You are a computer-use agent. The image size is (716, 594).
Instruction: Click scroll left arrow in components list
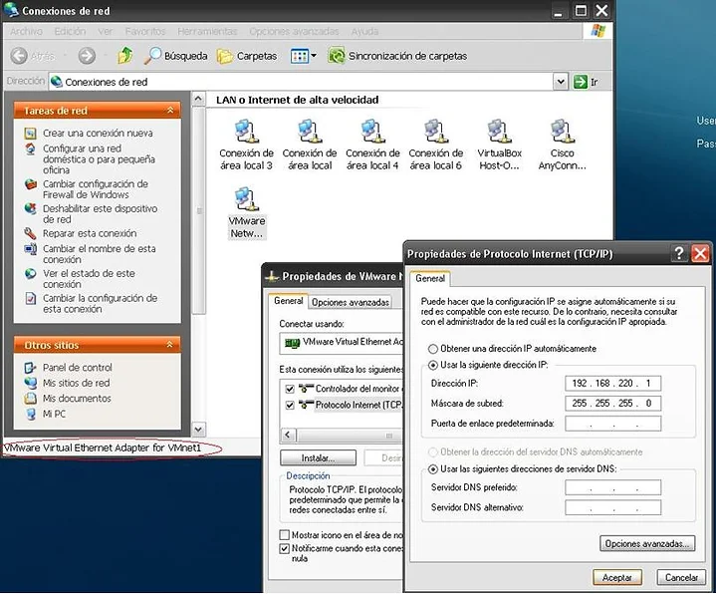[x=288, y=435]
